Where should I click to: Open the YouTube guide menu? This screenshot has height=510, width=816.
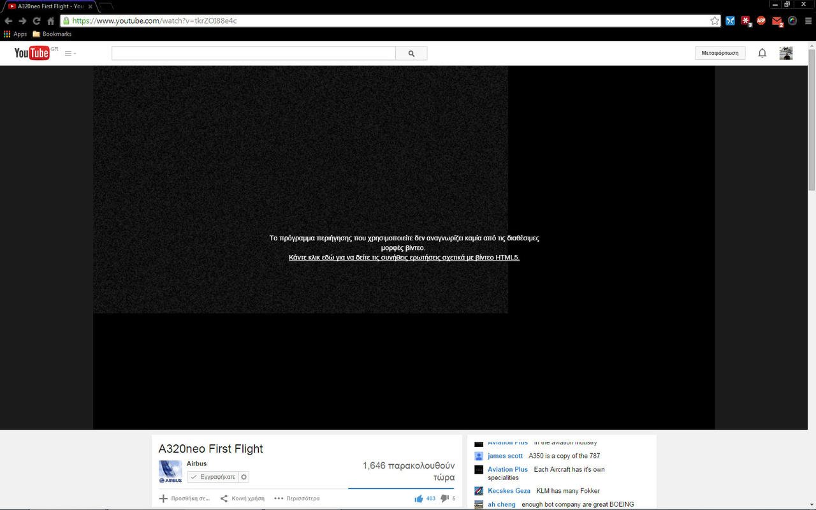(x=70, y=54)
